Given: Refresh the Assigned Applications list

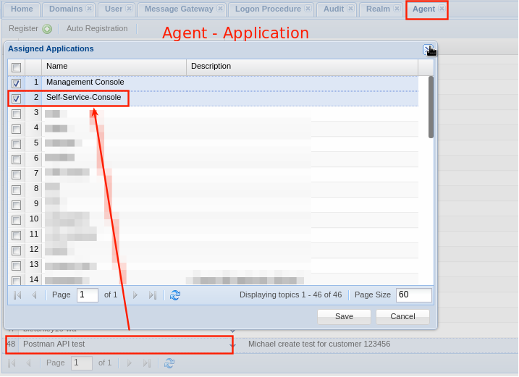Looking at the screenshot, I should (x=175, y=295).
